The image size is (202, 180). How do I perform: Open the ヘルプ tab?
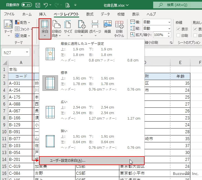pyautogui.click(x=151, y=14)
